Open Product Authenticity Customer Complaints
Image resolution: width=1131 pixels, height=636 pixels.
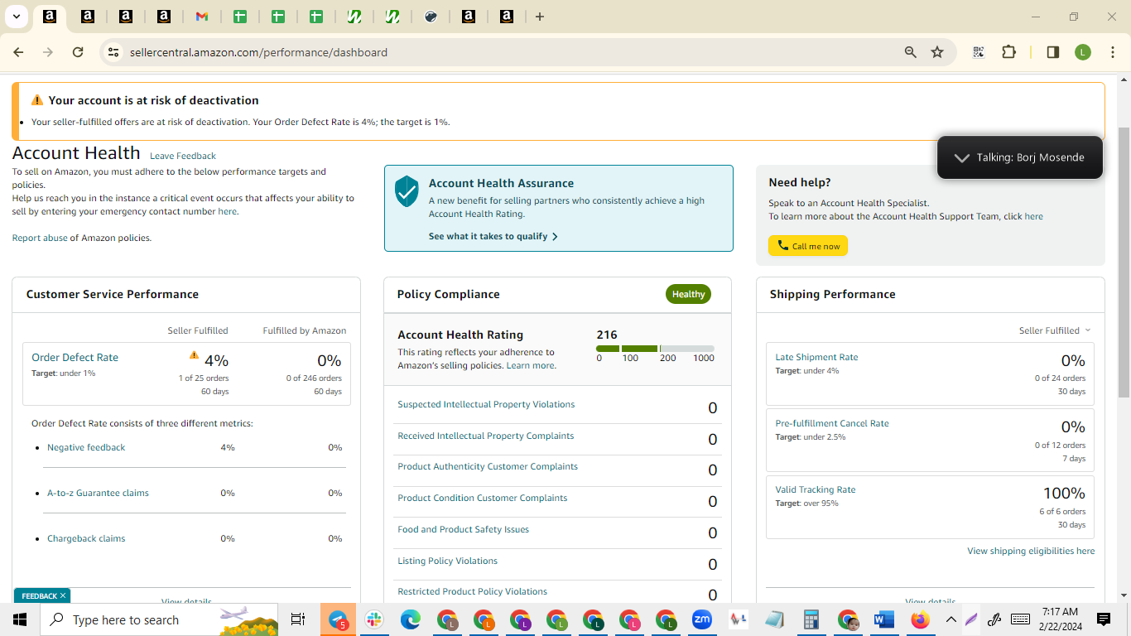coord(488,466)
